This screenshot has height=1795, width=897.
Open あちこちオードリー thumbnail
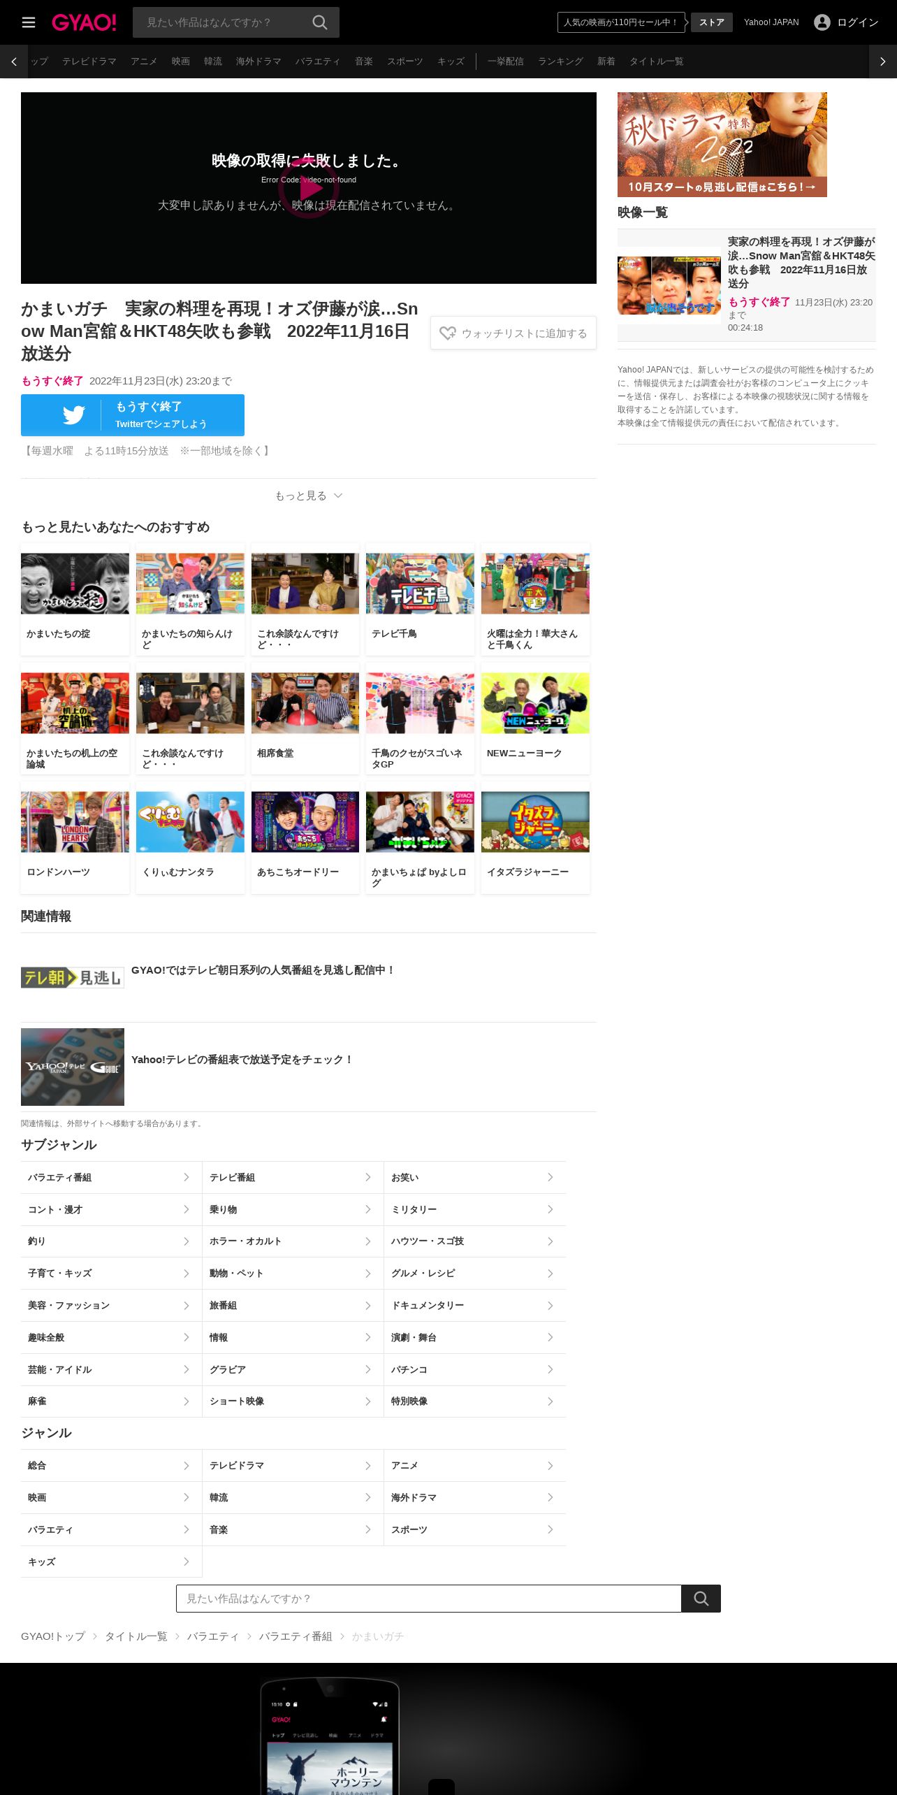[305, 822]
